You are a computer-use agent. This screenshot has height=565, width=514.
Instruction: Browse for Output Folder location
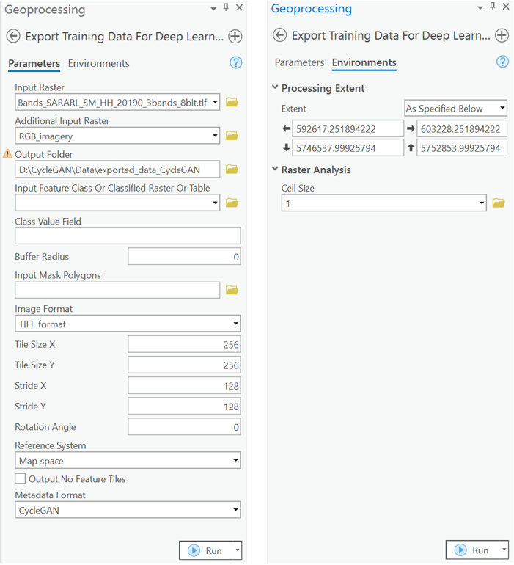click(x=232, y=169)
